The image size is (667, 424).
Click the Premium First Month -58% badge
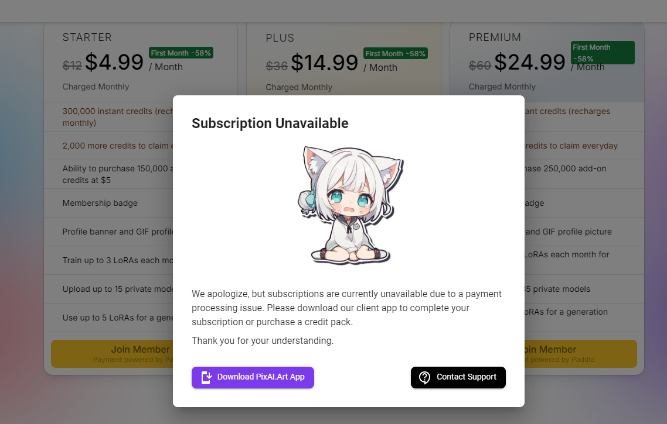coord(603,53)
